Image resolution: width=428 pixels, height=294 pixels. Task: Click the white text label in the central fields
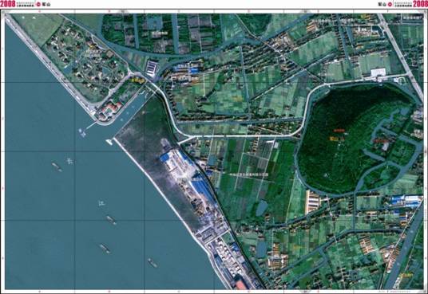point(249,174)
